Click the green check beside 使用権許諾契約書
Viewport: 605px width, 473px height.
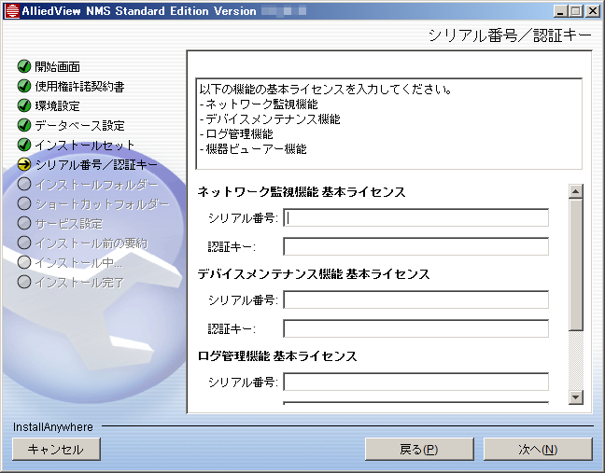tap(24, 86)
